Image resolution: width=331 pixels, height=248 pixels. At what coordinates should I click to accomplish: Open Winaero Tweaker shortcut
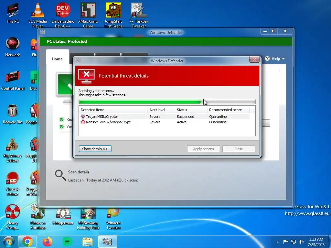pyautogui.click(x=113, y=219)
